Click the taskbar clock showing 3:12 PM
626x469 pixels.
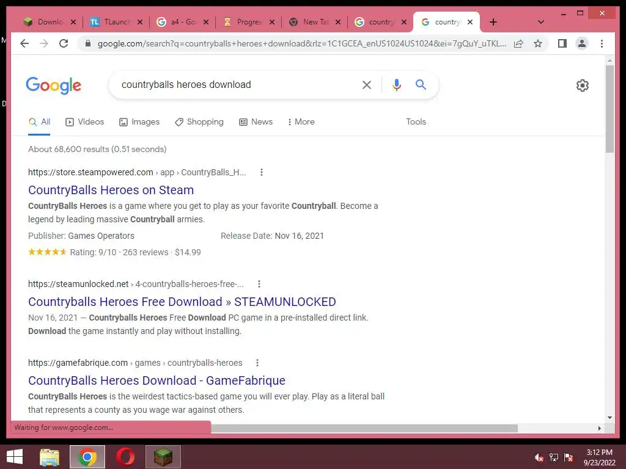click(x=599, y=457)
